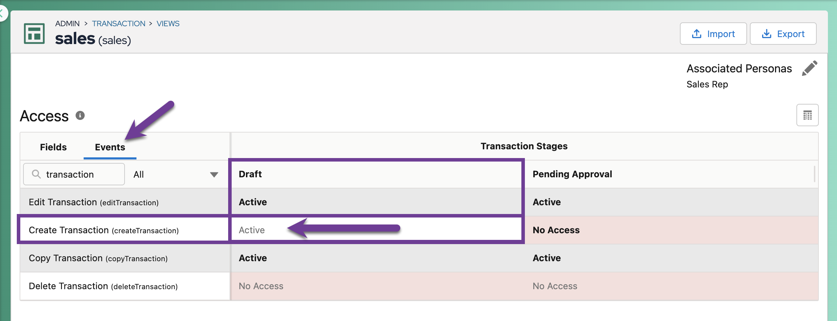Open the All filter dropdown

(176, 174)
